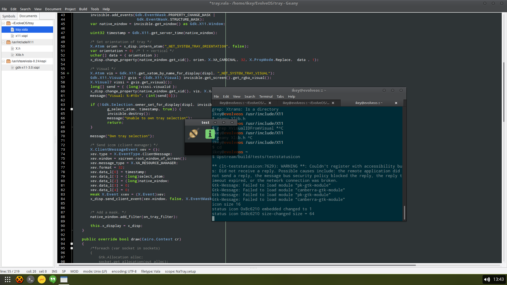Viewport: 507px width, 285px height.
Task: Collapse the /usr/include/X11 tree node
Action: (3, 42)
